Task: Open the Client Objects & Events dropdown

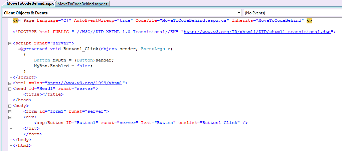Action: coord(239,13)
